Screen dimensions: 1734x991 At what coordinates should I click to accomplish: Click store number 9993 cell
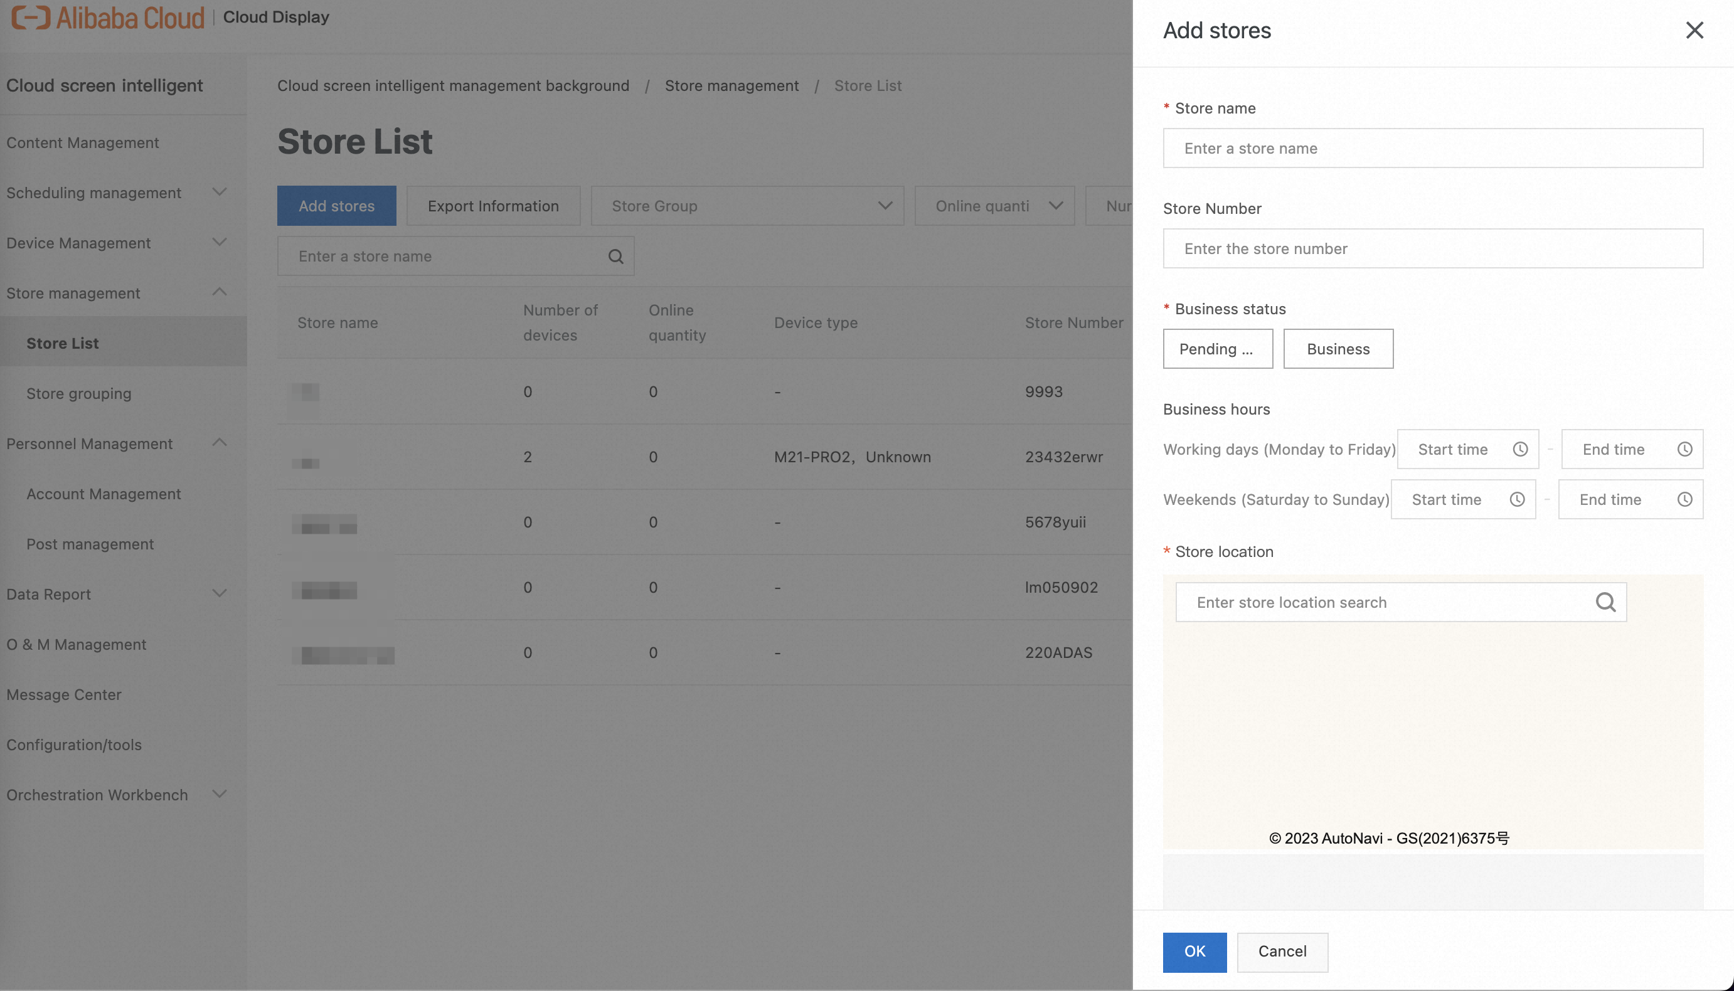coord(1044,391)
